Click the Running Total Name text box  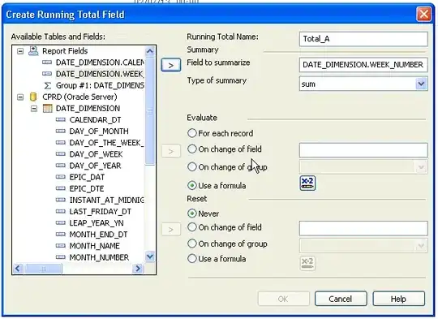click(363, 39)
